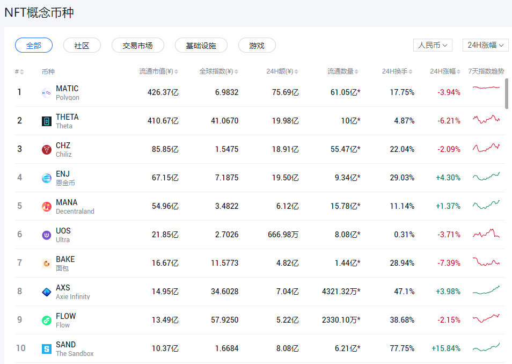Click the Chiliz CHZ red icon
Image resolution: width=512 pixels, height=364 pixels.
47,150
